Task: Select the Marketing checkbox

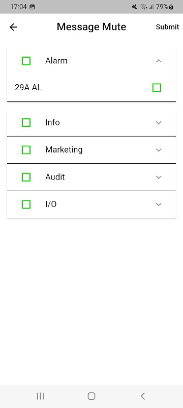Action: pyautogui.click(x=26, y=150)
